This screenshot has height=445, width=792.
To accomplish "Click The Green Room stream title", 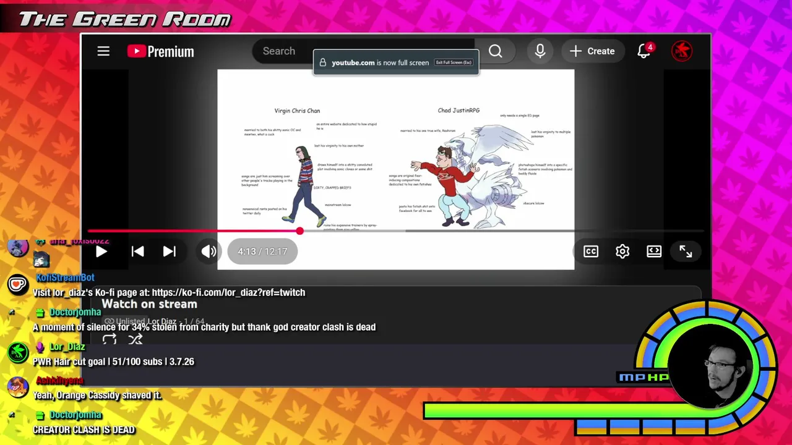I will [x=125, y=19].
